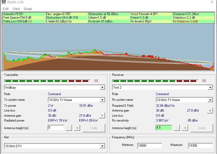Expand the 10 GHz DTV net dropdown
The width and height of the screenshot is (217, 154).
pos(102,146)
